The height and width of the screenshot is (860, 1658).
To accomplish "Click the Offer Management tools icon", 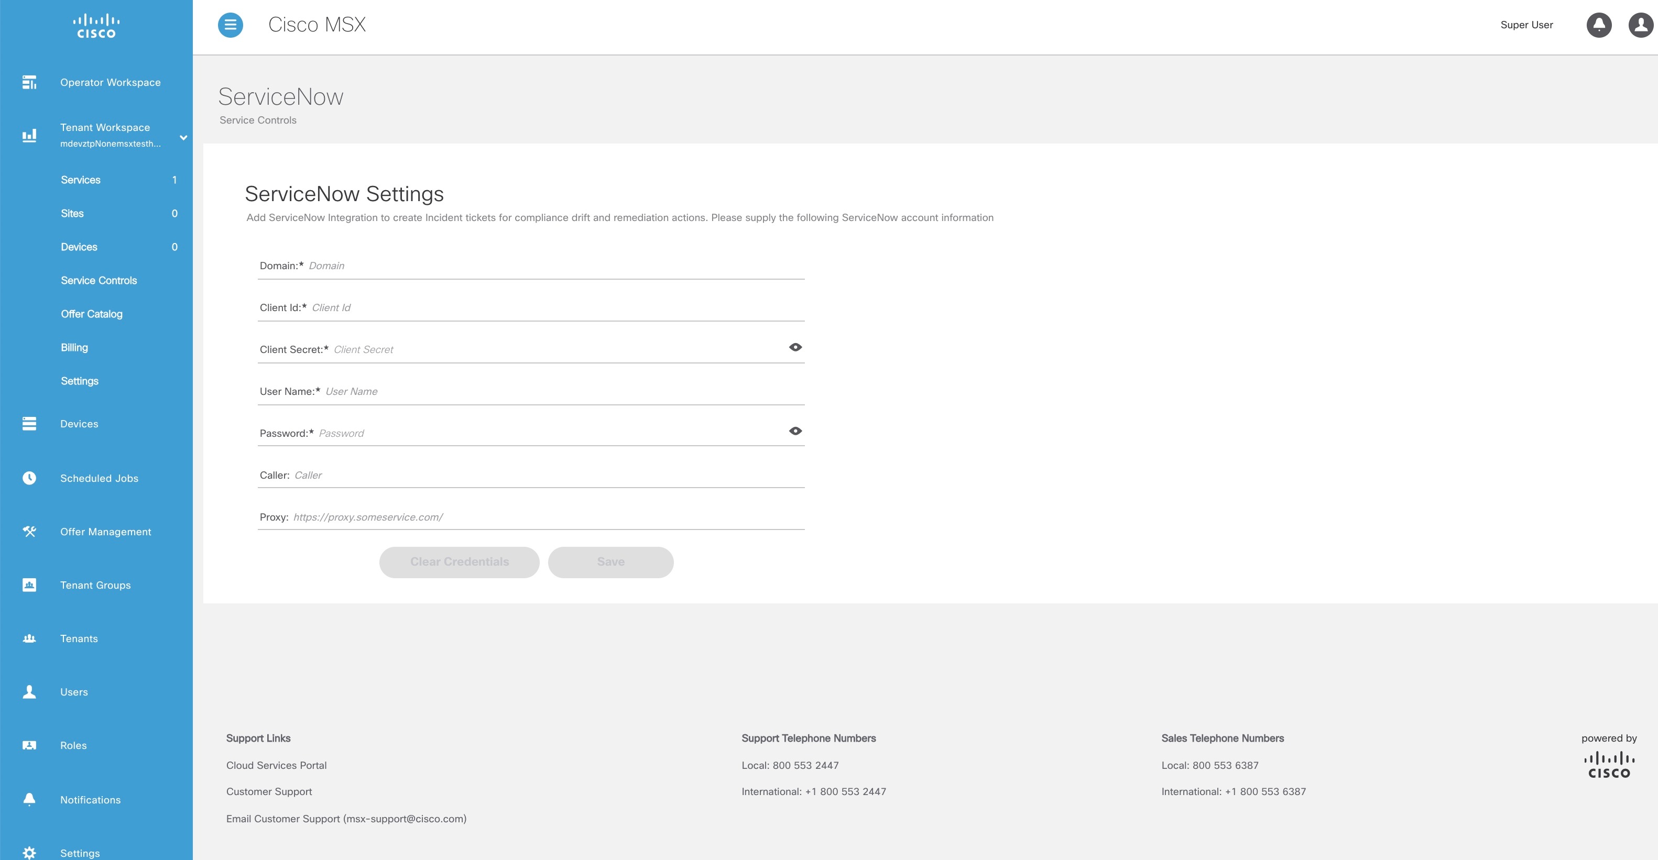I will tap(29, 531).
